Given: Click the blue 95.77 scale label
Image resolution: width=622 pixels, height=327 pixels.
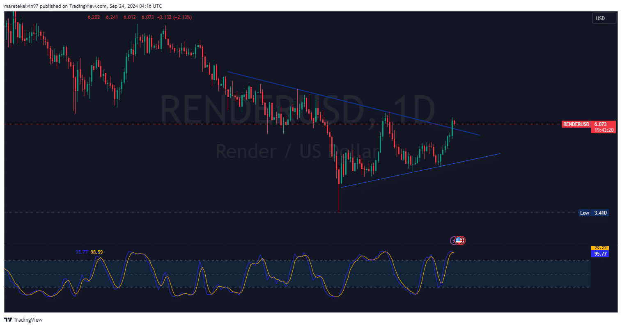Looking at the screenshot, I should coord(600,254).
